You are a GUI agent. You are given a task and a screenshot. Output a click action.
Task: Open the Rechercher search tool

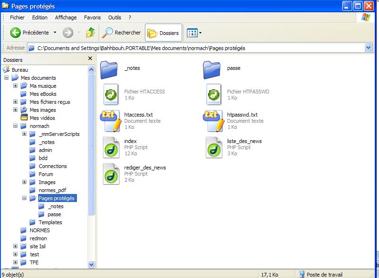pos(121,33)
